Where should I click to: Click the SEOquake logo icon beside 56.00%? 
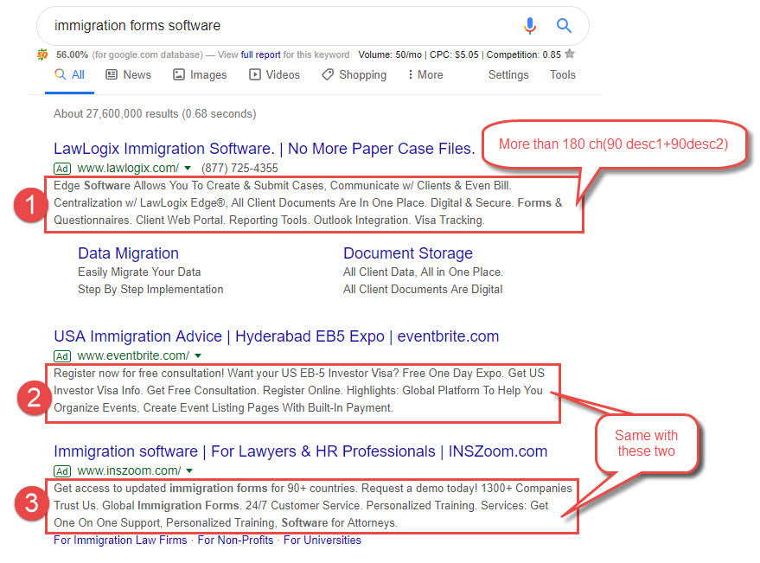(x=42, y=54)
